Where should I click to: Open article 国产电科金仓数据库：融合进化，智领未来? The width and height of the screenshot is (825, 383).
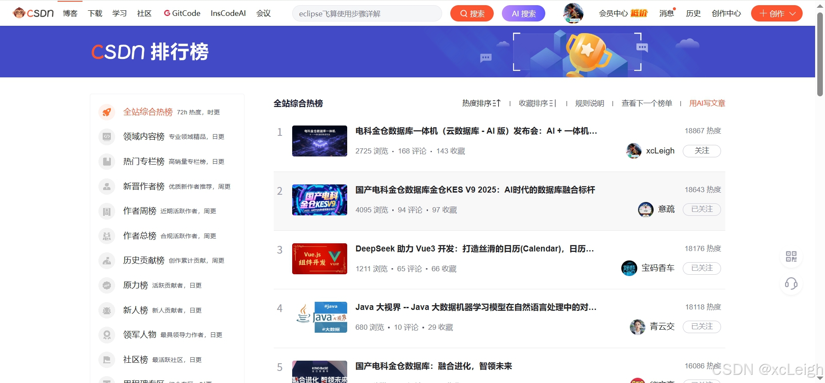[434, 366]
